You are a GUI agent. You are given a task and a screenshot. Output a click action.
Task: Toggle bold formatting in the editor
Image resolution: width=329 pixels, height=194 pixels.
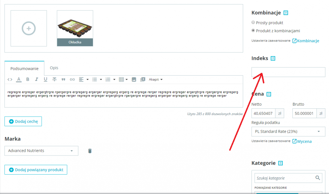pos(28,80)
